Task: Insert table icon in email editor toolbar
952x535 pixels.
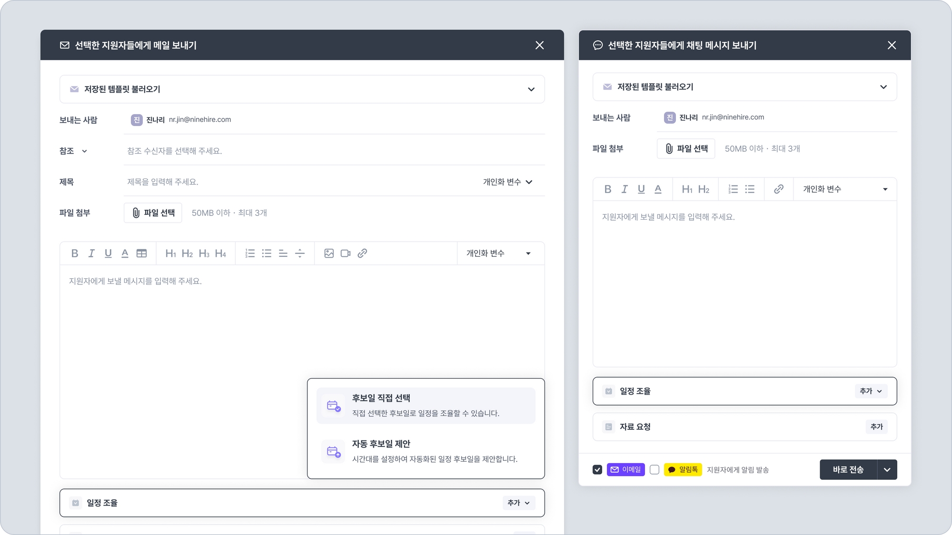Action: (141, 253)
